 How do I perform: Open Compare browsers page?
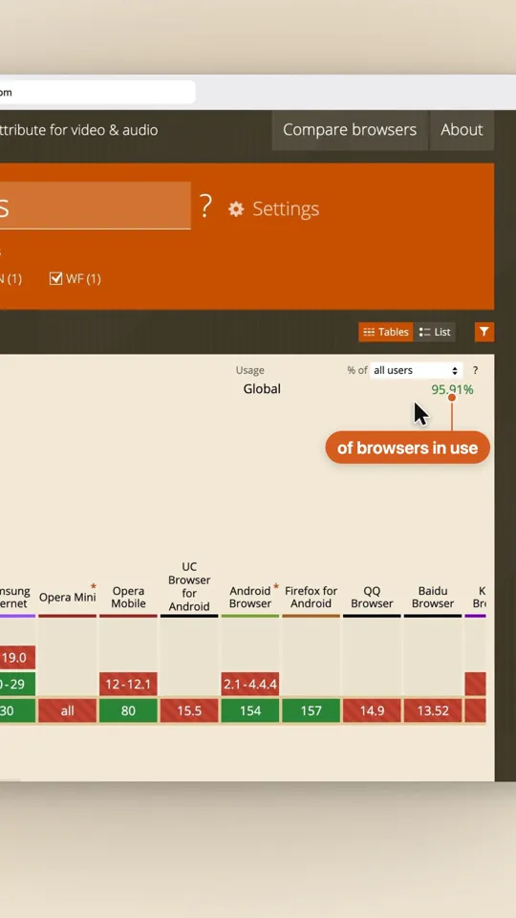(x=350, y=129)
